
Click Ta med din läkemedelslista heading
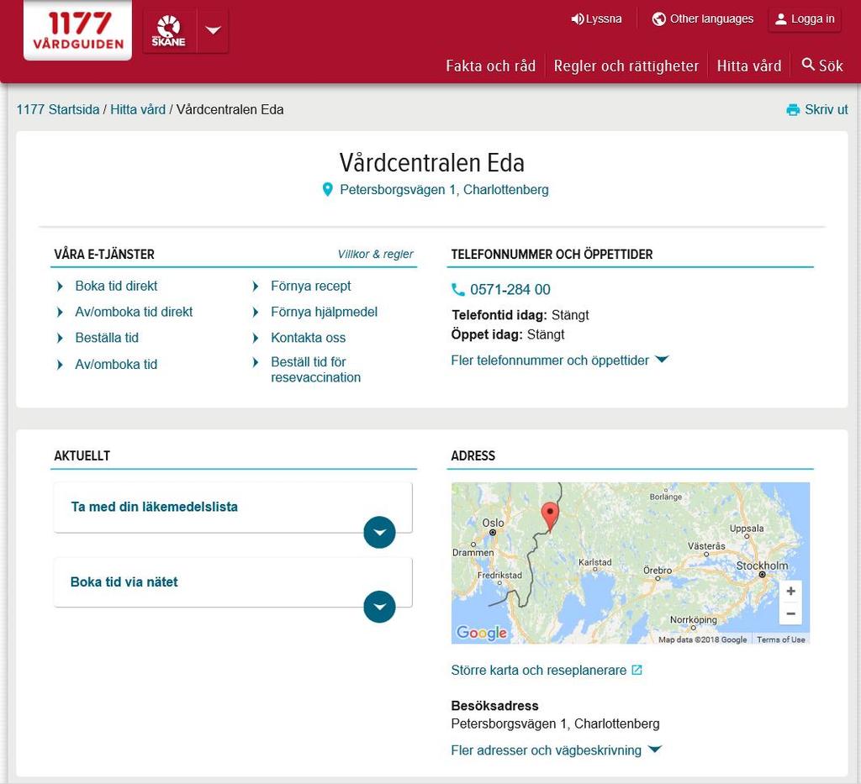point(155,507)
